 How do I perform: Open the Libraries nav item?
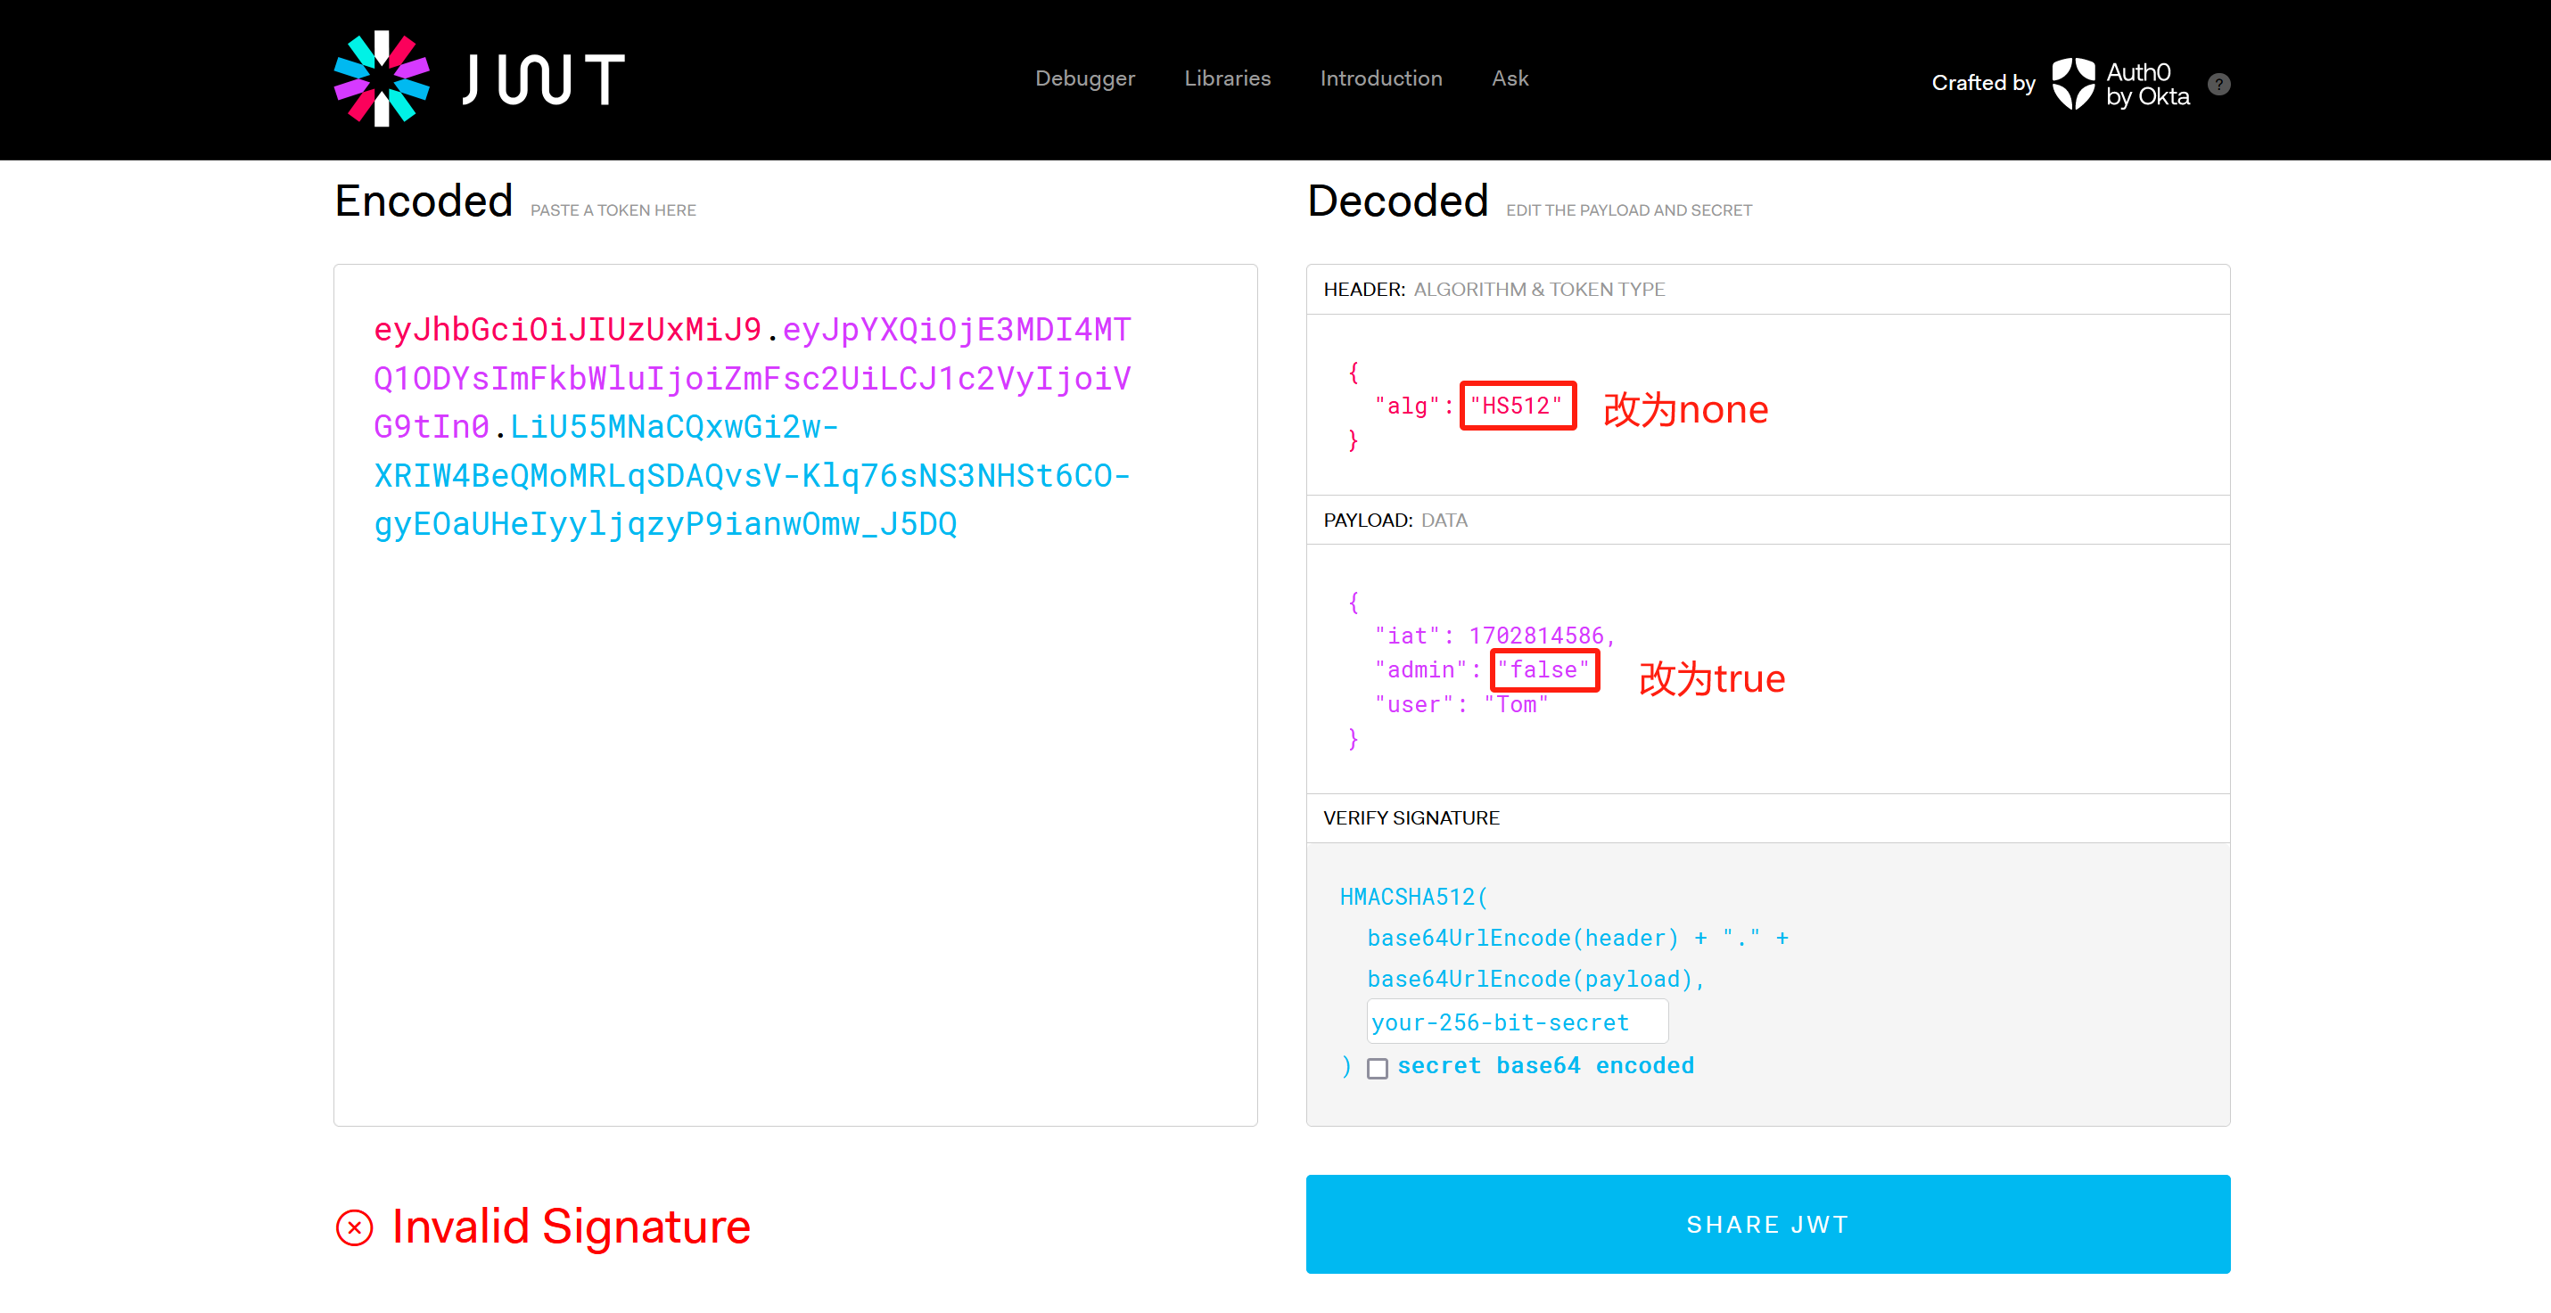1227,78
